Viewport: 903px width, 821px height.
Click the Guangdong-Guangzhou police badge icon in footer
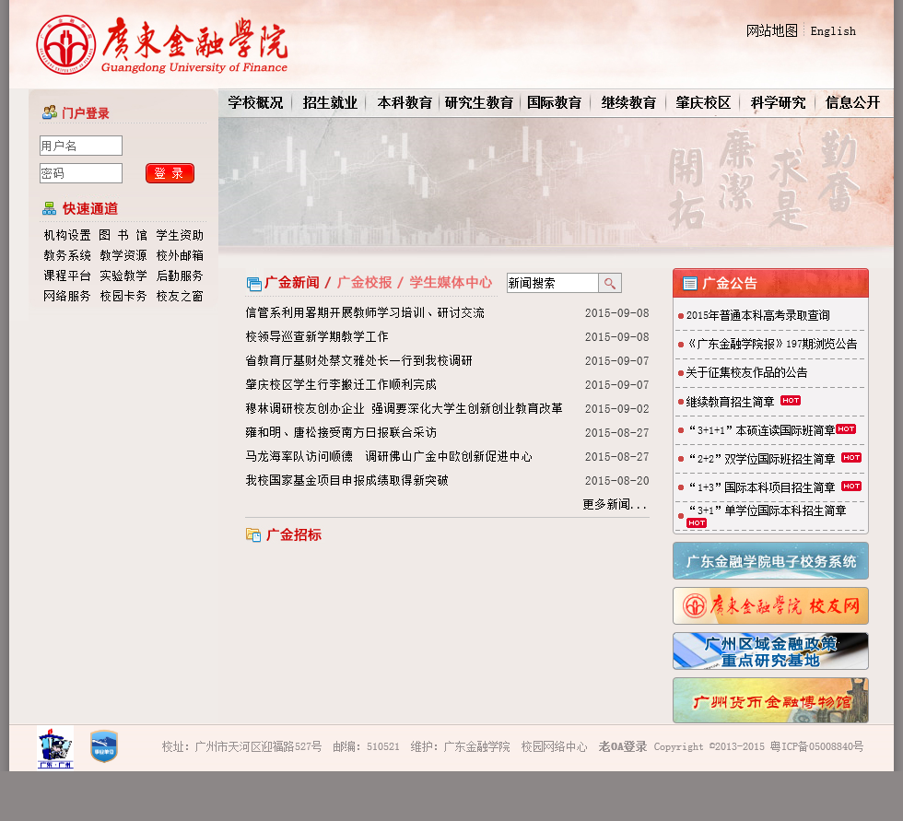(55, 747)
